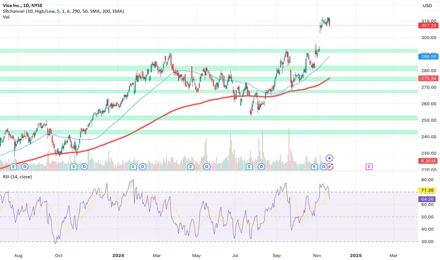Open dividend D marker between Jul and Sep
The image size is (440, 260).
(262, 167)
